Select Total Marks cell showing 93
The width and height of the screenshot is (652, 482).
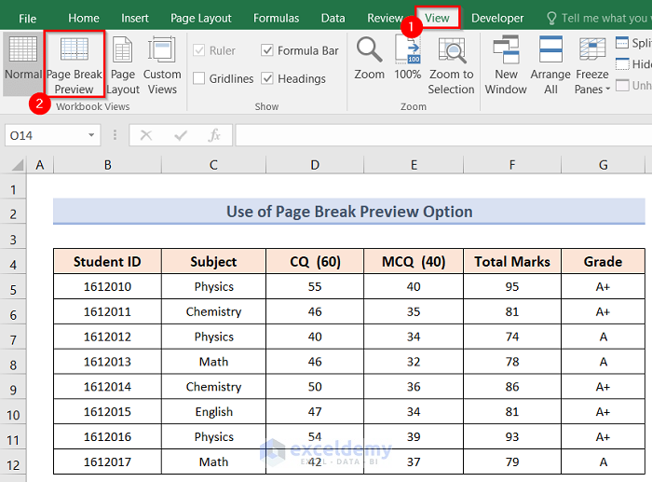512,436
